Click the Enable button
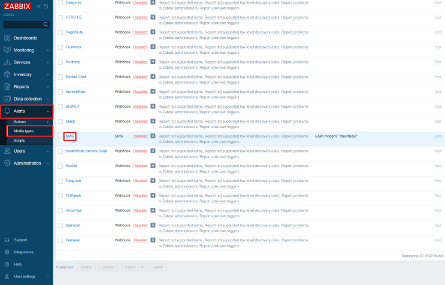The height and width of the screenshot is (285, 445). click(86, 267)
